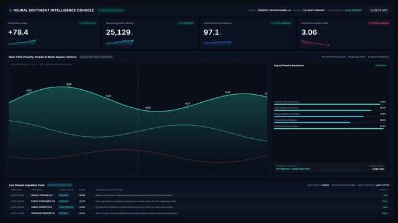Image resolution: width=398 pixels, height=223 pixels.
Task: Click the 14:35:25 UTC clock
Action: pyautogui.click(x=379, y=11)
